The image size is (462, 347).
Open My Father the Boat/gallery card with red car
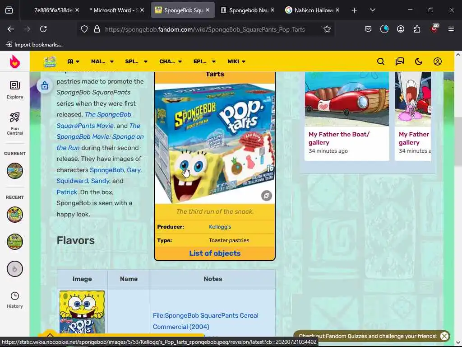(x=346, y=116)
